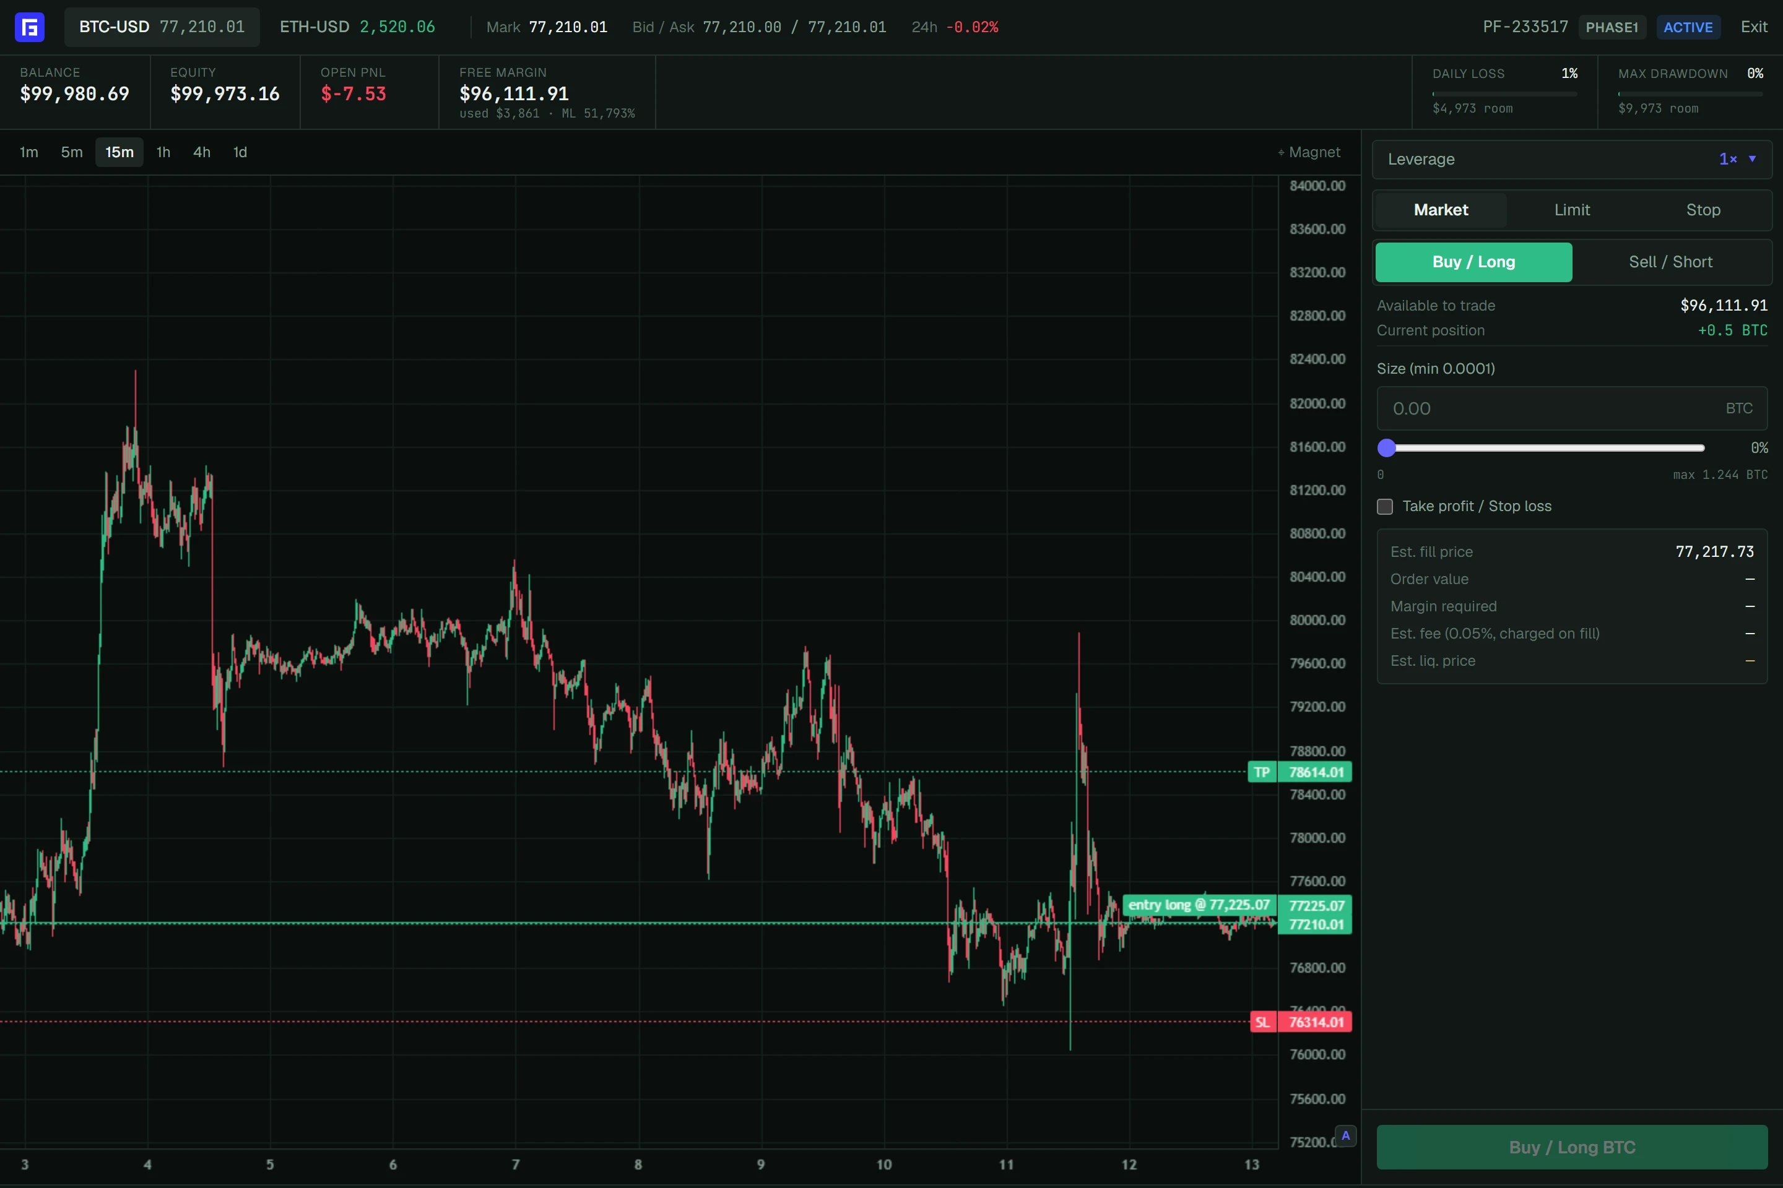Click the blue app logo icon
Image resolution: width=1783 pixels, height=1188 pixels.
click(30, 27)
